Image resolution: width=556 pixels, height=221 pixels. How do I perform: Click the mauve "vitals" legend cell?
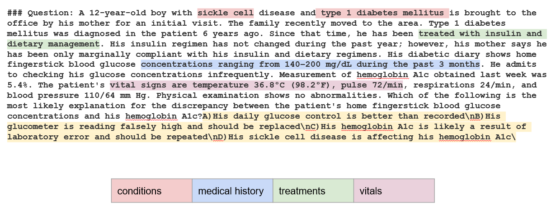tap(393, 191)
